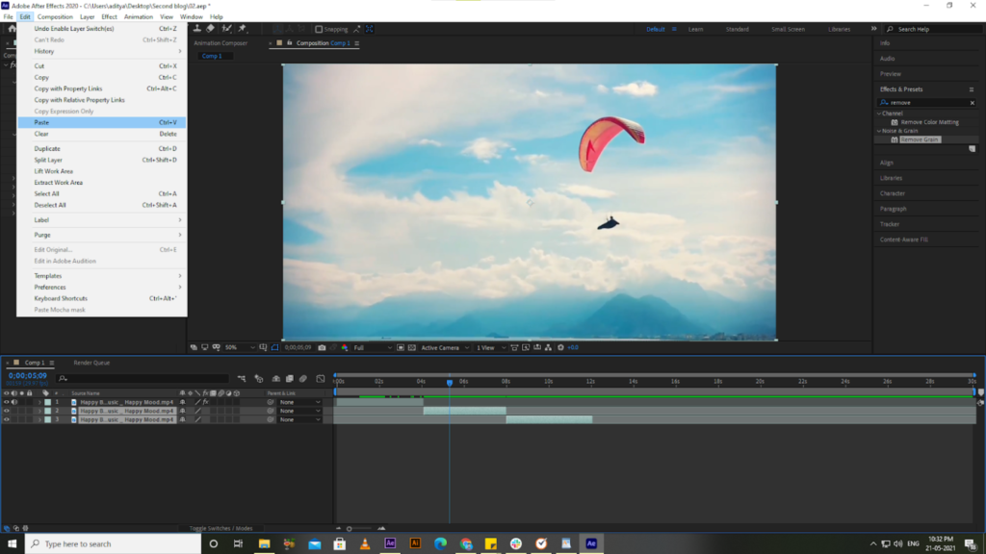The height and width of the screenshot is (554, 986).
Task: Open the Edit menu
Action: pyautogui.click(x=26, y=16)
